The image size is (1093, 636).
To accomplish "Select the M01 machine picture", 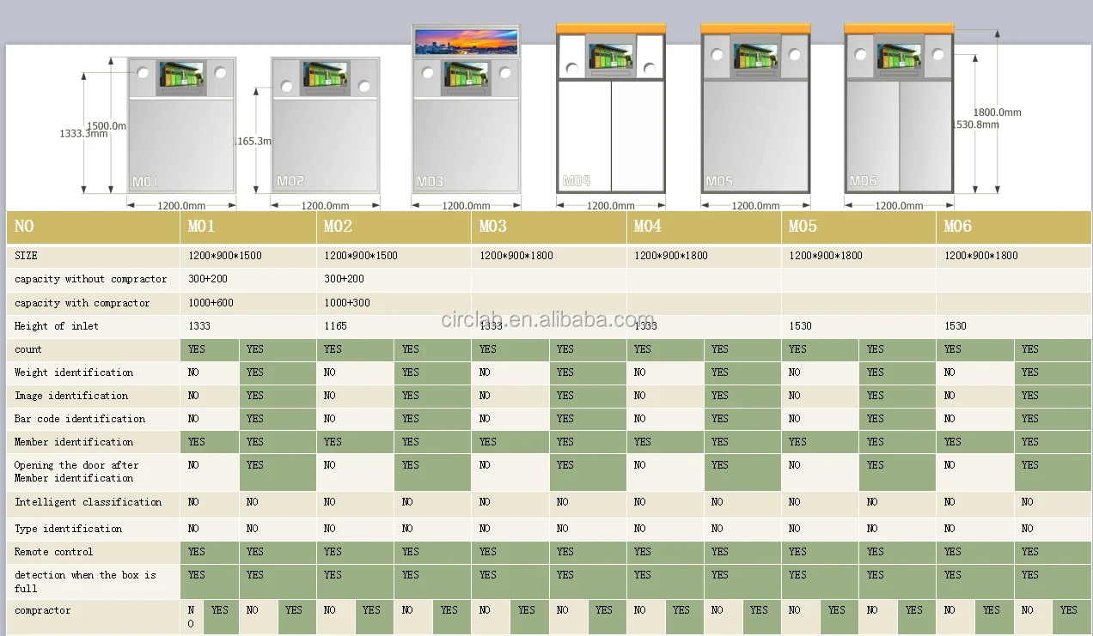I will [x=181, y=125].
